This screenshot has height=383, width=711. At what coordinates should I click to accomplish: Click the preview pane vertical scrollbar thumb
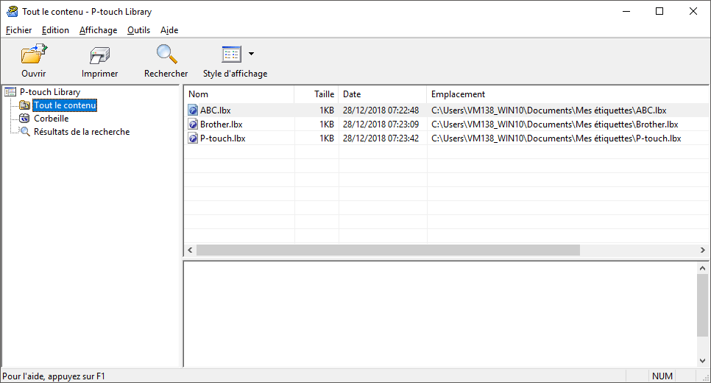click(702, 306)
